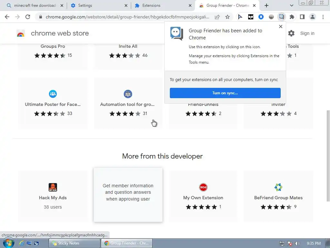Open the Chrome profile avatar

point(313,17)
